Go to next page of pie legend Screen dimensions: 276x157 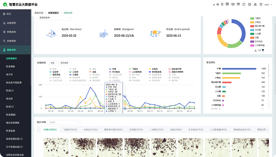tap(263, 50)
